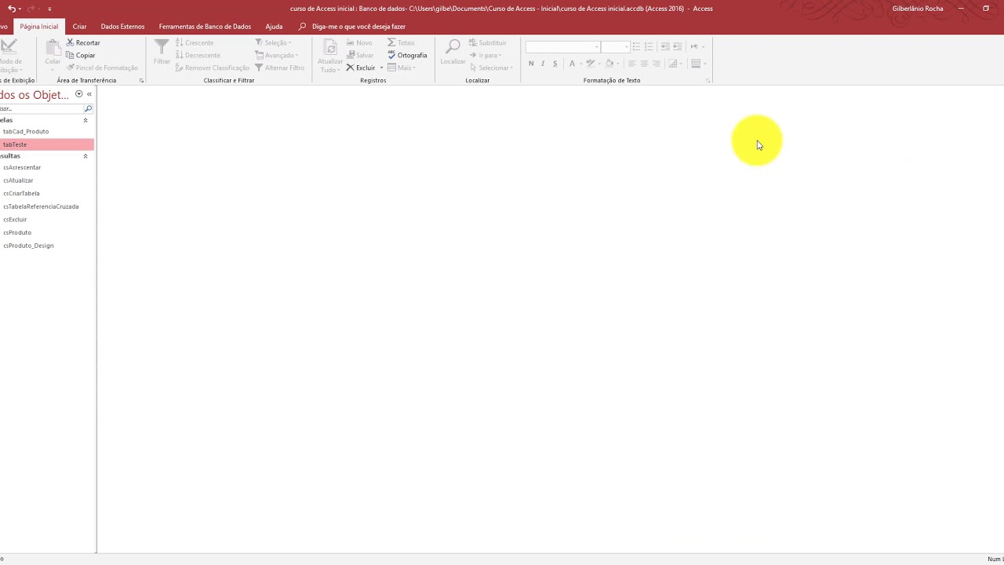Sort Decrescente (descending)
This screenshot has width=1004, height=565.
198,55
